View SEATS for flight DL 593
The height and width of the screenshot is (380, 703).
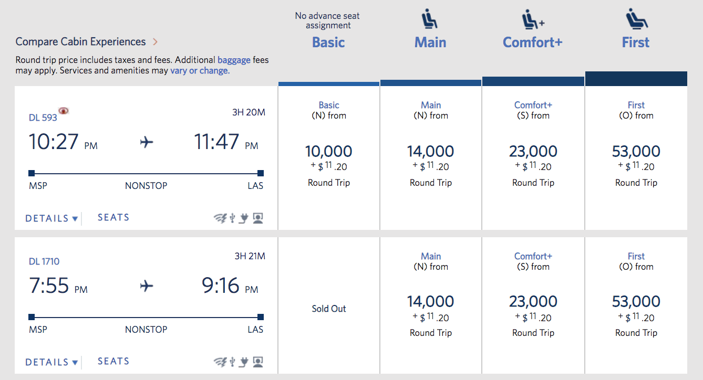point(113,217)
